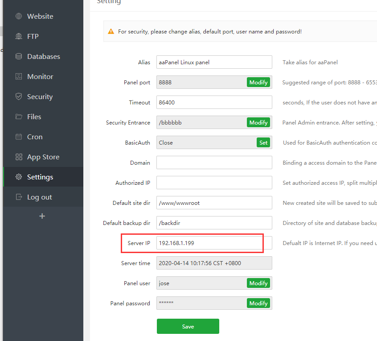Modify the Panel password
This screenshot has height=341, width=377.
[258, 304]
